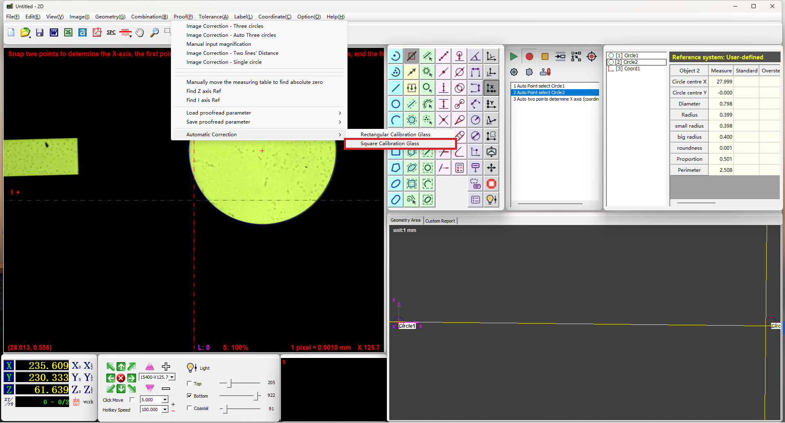The height and width of the screenshot is (423, 785).
Task: Click the green up arrow move button
Action: 121,366
